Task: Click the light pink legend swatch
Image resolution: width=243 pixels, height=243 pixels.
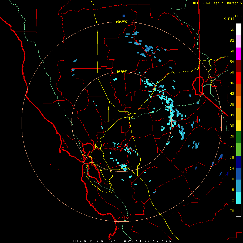Action: pos(238,41)
